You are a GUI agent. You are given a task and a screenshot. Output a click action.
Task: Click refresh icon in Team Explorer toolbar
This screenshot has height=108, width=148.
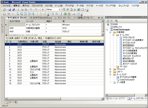coord(108,21)
